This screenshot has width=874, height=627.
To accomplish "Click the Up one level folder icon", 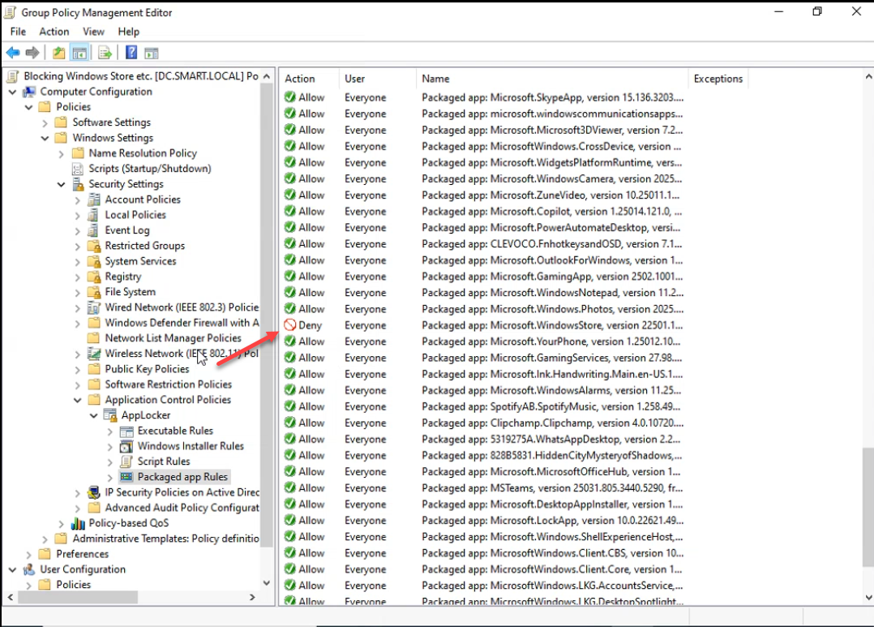I will [x=58, y=53].
